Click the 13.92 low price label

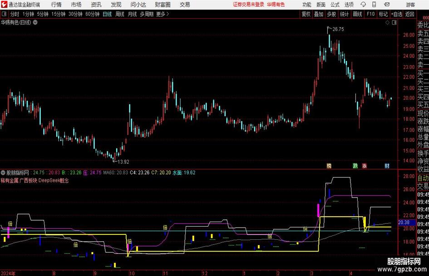[123, 162]
